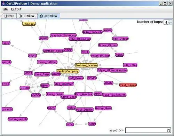Click the AMZN node
This screenshot has width=174, height=136.
pyautogui.click(x=56, y=74)
